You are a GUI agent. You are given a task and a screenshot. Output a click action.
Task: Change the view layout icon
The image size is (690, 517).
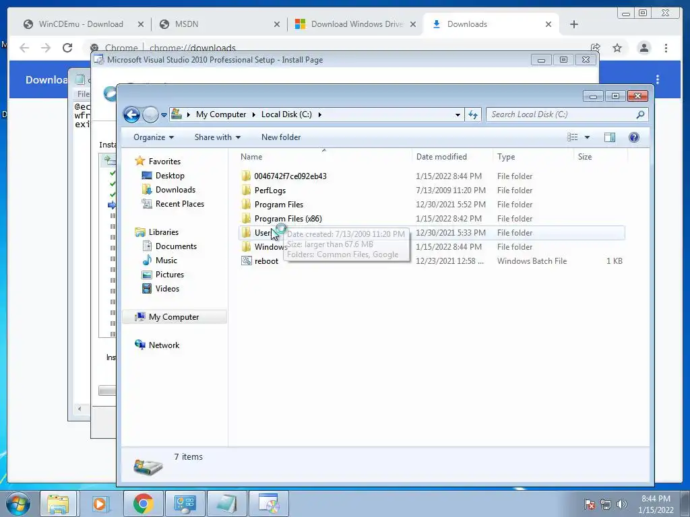[x=573, y=137]
